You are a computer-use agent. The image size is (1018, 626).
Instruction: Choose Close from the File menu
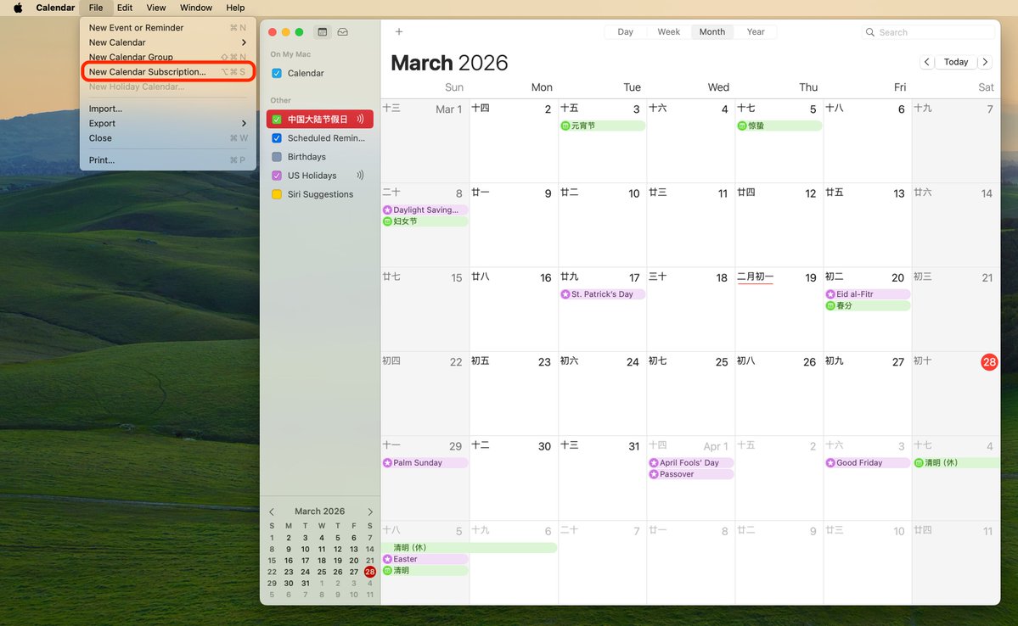[x=167, y=138]
